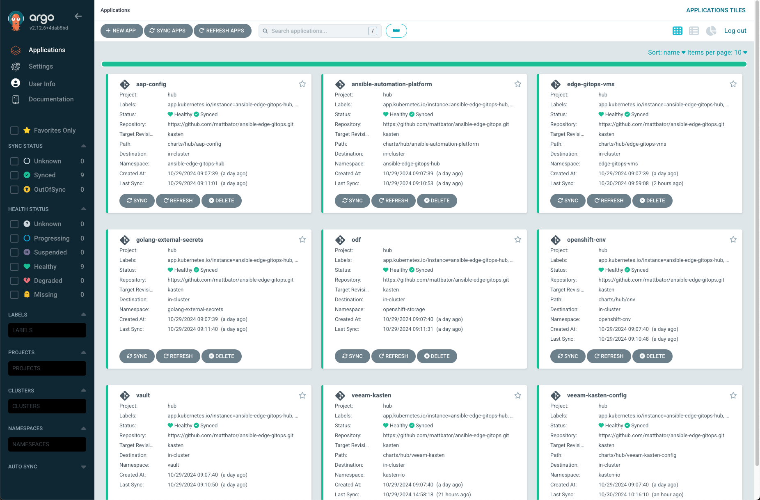Favorite the edge-gitops-vms star
760x500 pixels.
[733, 84]
